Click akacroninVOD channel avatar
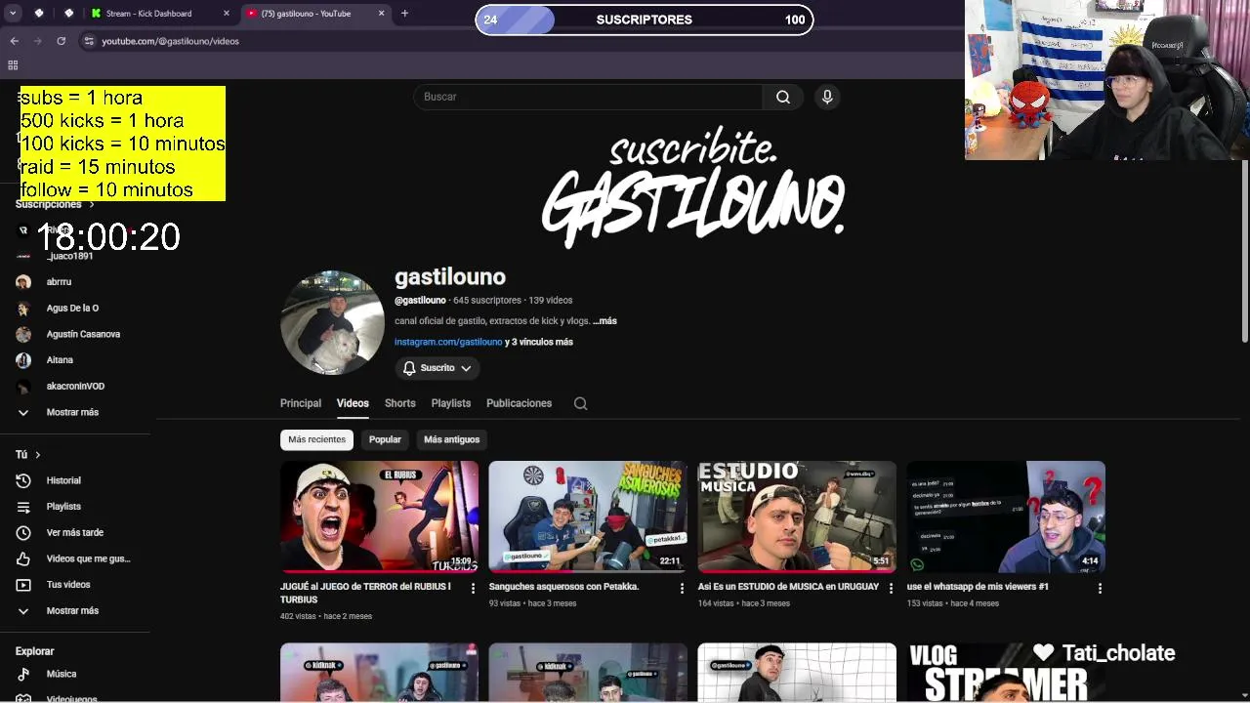This screenshot has width=1250, height=703. tap(23, 387)
